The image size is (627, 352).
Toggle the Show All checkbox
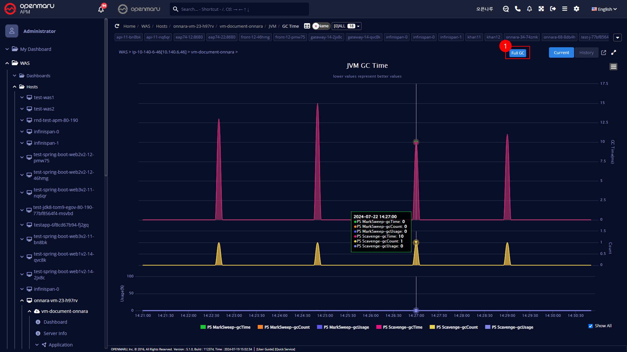[590, 326]
